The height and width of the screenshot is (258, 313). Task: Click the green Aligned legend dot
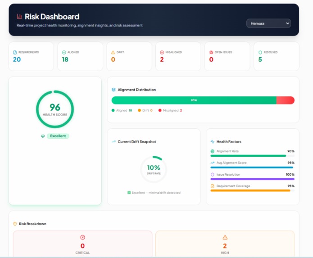[113, 110]
